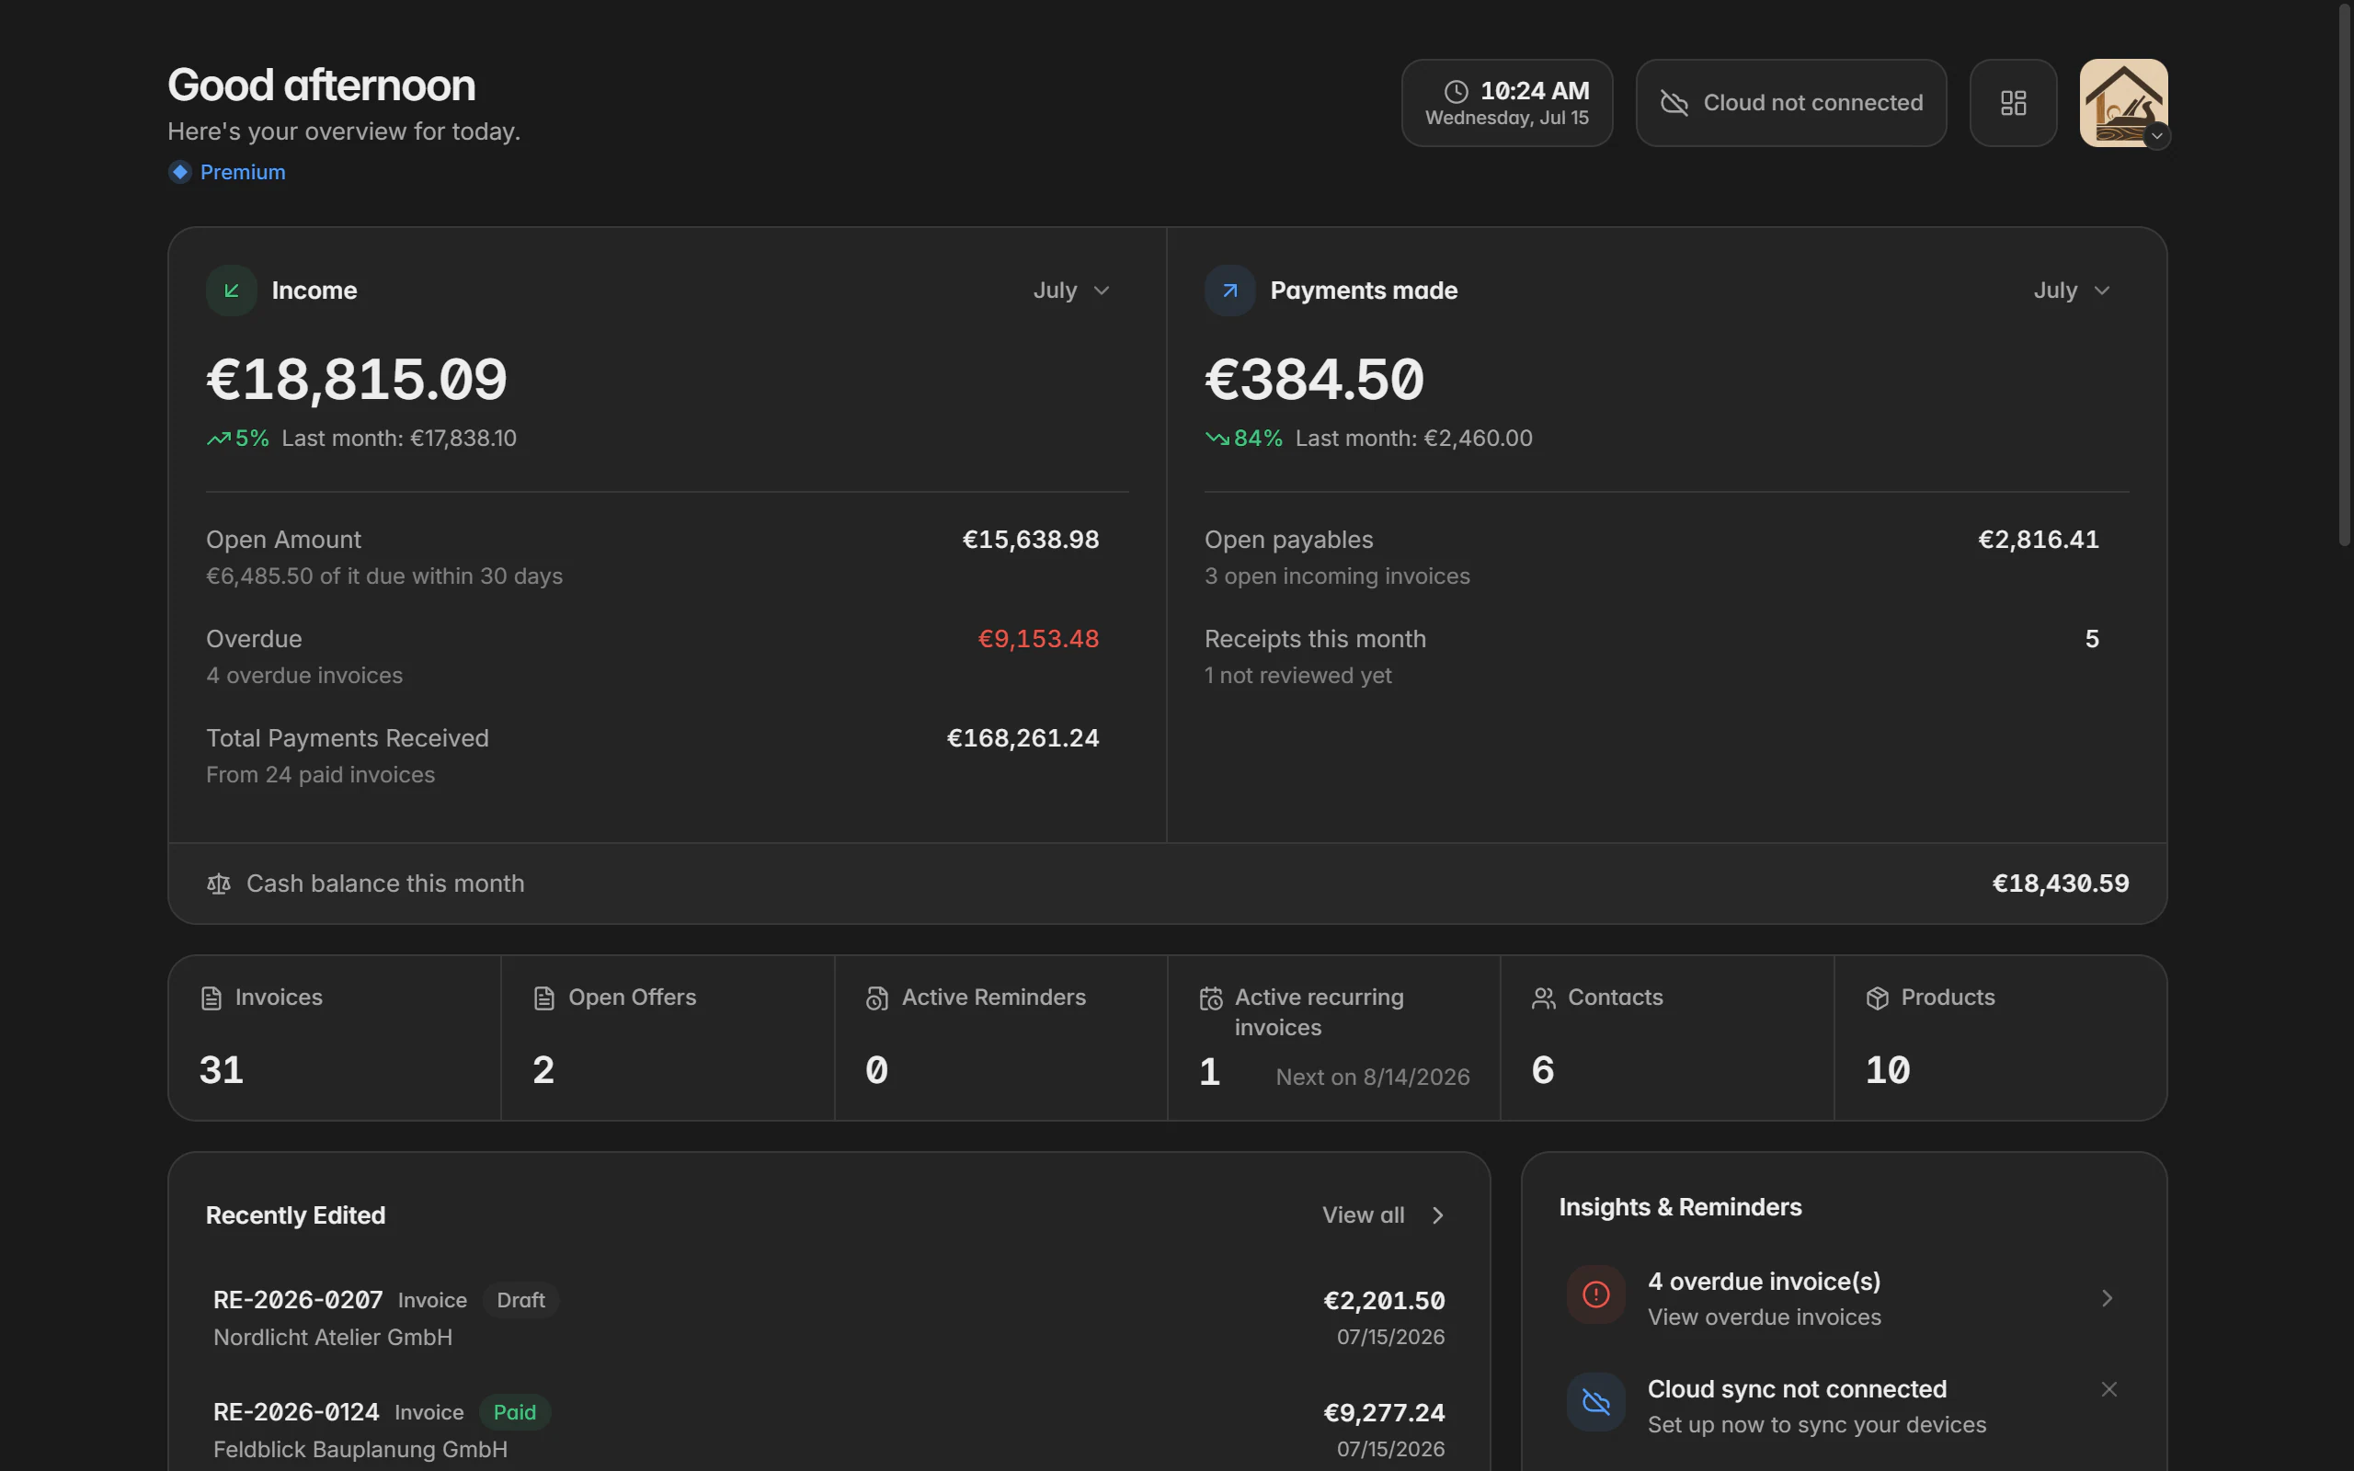Click the Open Offers document icon
This screenshot has width=2354, height=1471.
(543, 998)
